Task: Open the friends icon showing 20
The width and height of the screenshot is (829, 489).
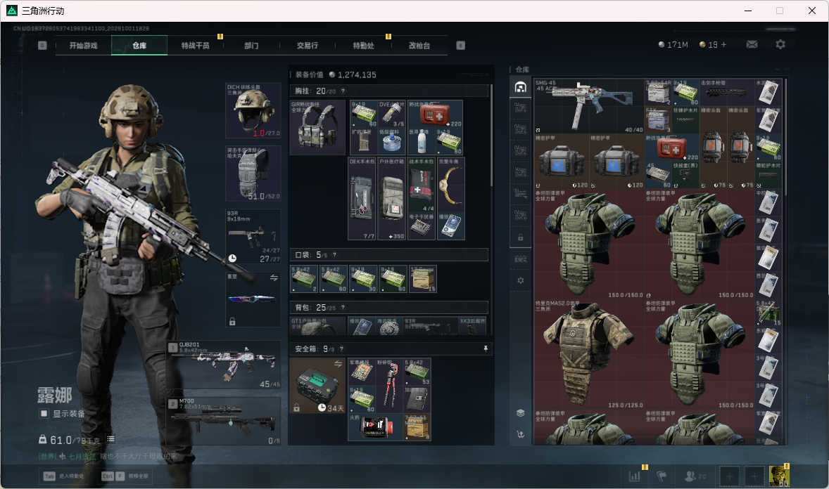Action: point(695,476)
